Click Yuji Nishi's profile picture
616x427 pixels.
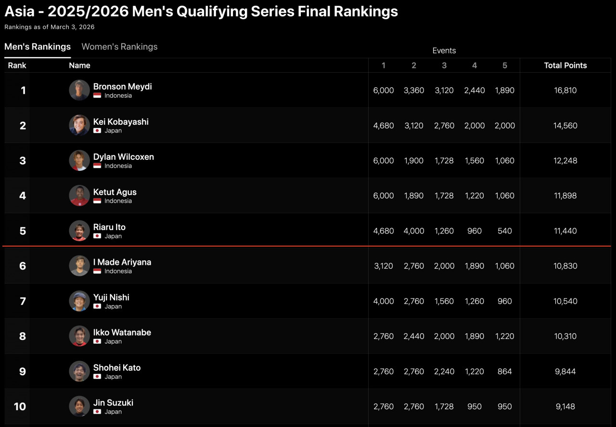click(x=79, y=301)
